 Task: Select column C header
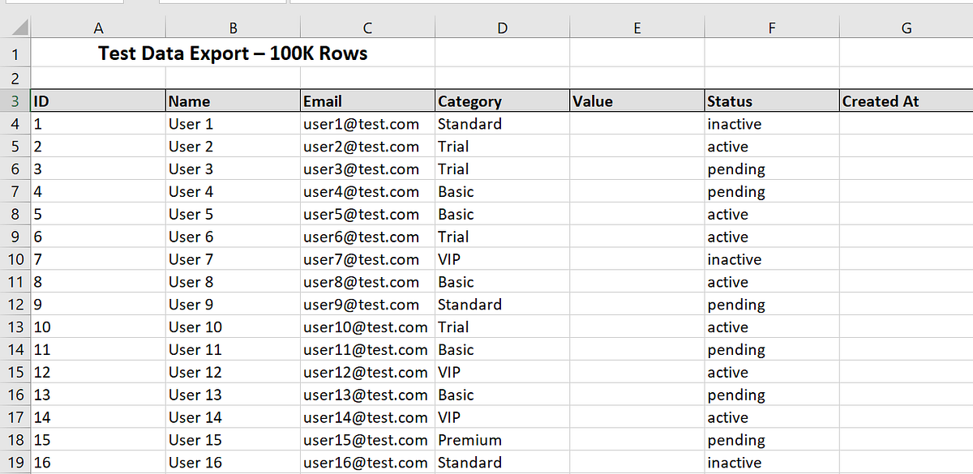[x=368, y=28]
